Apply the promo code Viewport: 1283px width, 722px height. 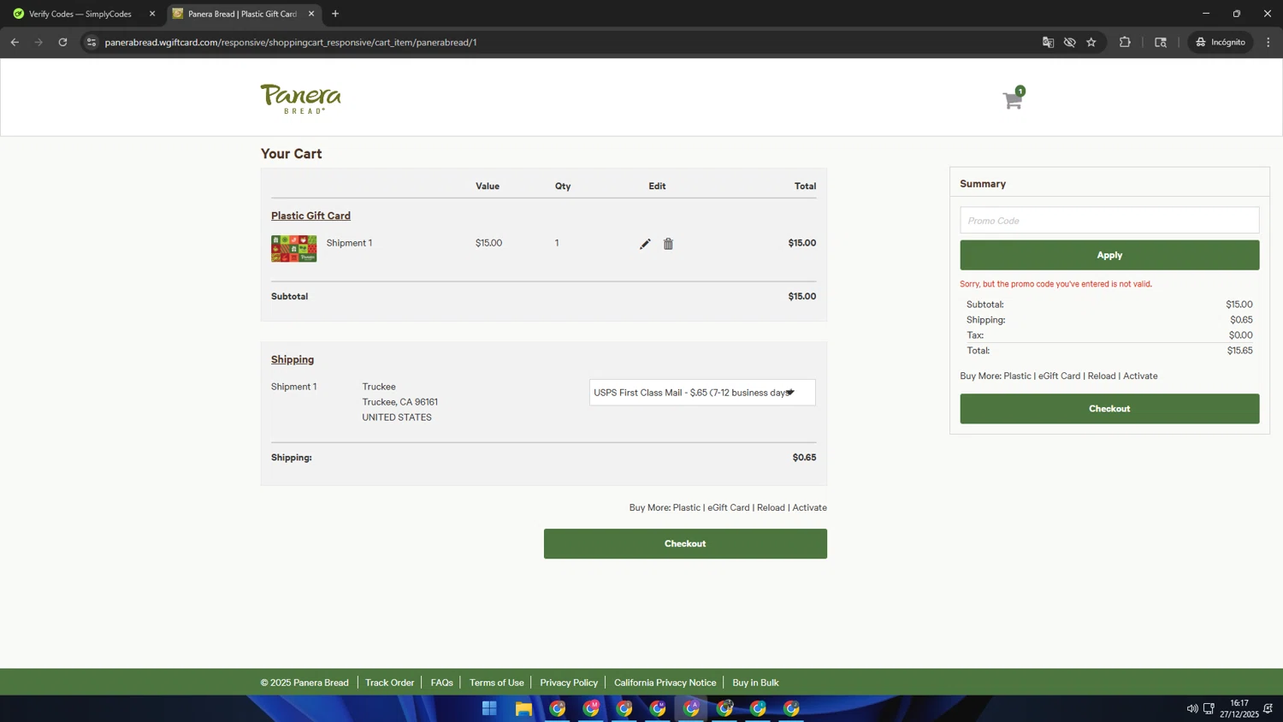point(1109,255)
